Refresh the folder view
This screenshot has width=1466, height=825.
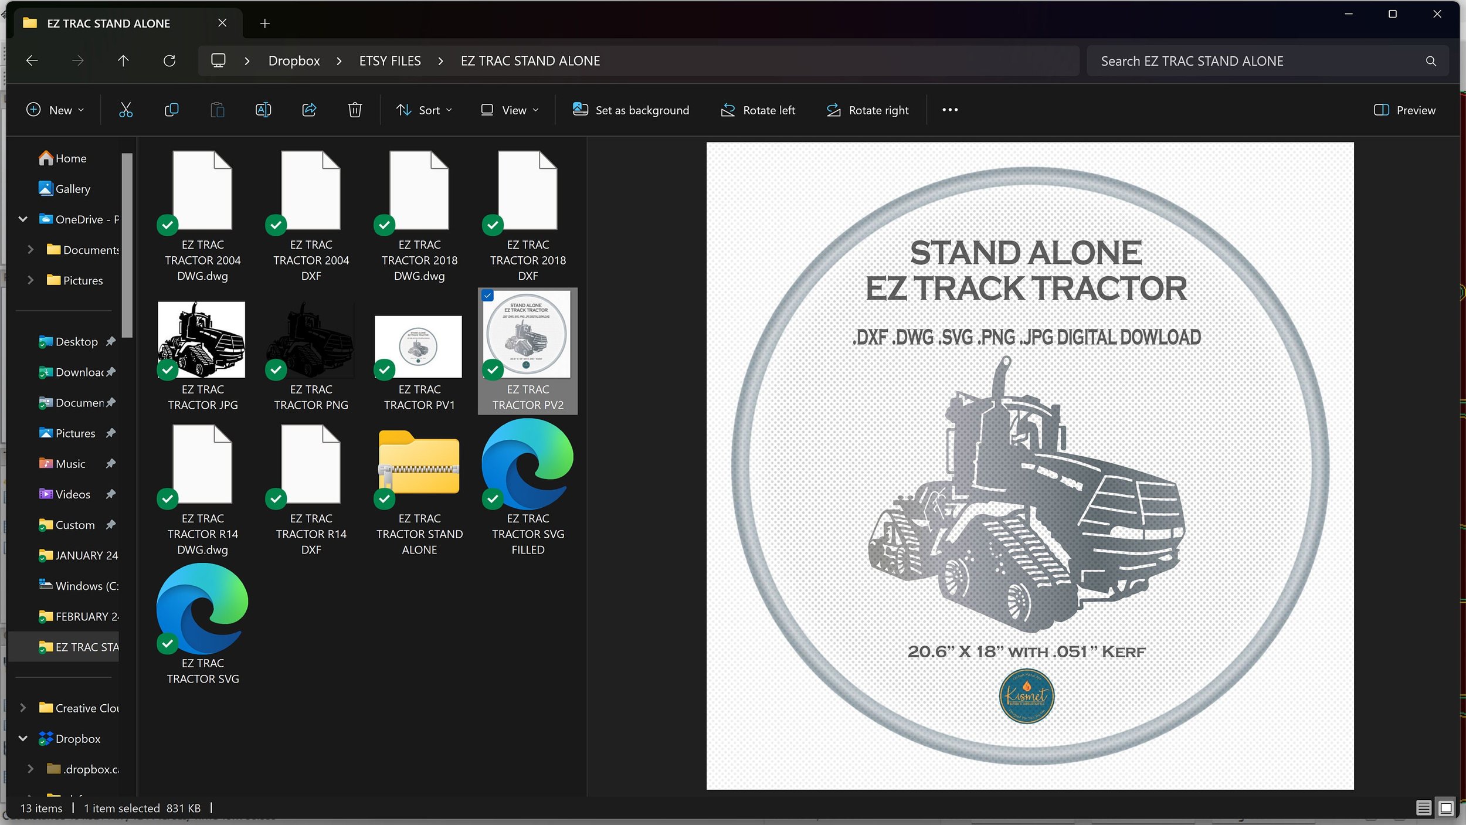coord(169,60)
